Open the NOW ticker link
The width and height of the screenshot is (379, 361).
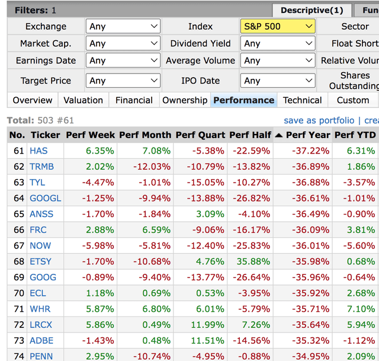(x=40, y=245)
